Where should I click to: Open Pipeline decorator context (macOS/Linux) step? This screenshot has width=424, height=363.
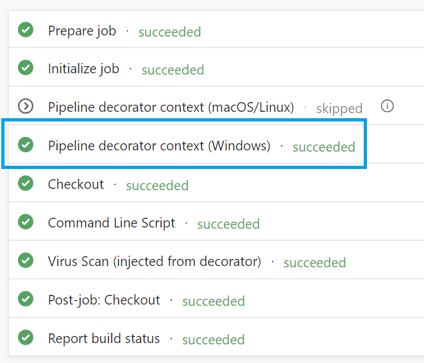(x=171, y=107)
